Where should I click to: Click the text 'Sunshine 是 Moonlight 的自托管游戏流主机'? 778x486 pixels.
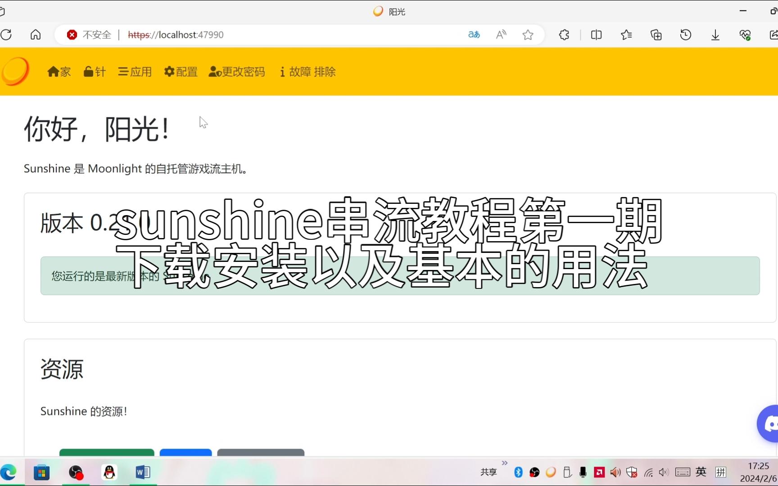tap(135, 169)
